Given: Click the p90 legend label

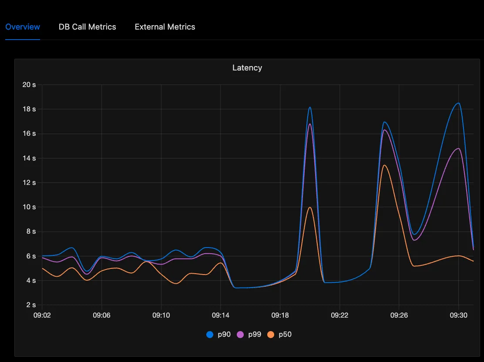Looking at the screenshot, I should (224, 335).
